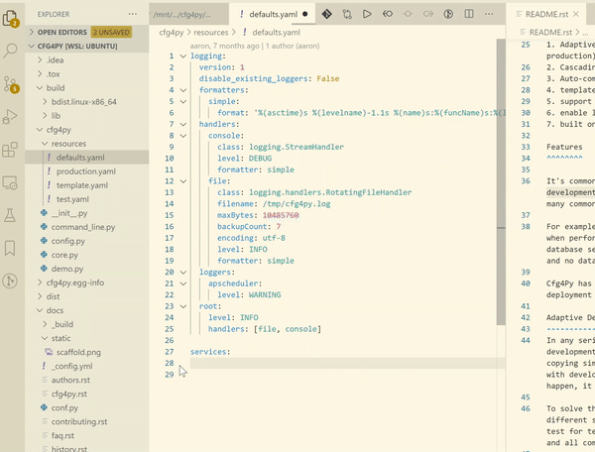Click the README.rst breadcrumb in right editor

(x=550, y=33)
